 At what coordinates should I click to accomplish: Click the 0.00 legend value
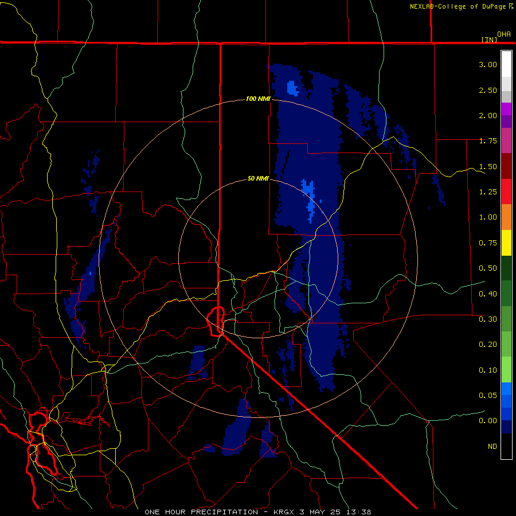(x=488, y=421)
